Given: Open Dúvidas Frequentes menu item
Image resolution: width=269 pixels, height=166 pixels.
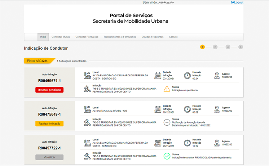Looking at the screenshot, I should coord(153,37).
